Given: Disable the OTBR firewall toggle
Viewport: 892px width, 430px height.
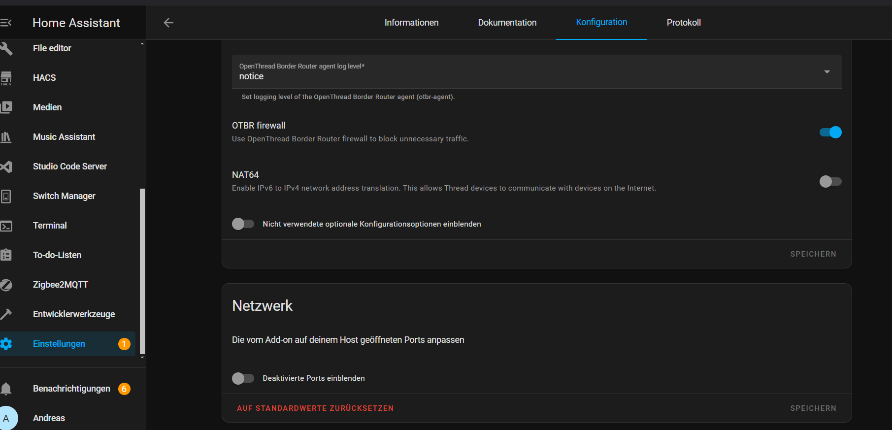Looking at the screenshot, I should (x=830, y=132).
